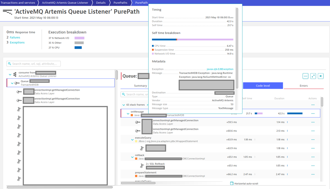Collapse the 'consume from' tree node
The image size is (330, 189).
10,74
